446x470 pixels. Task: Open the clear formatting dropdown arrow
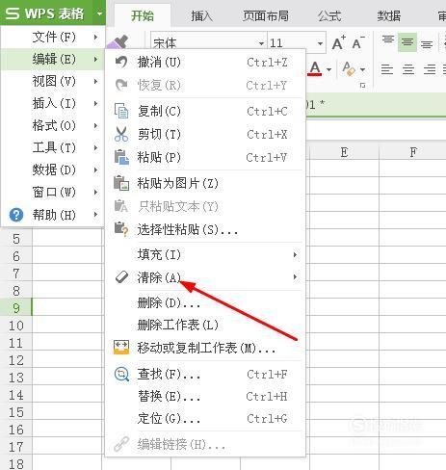pos(362,69)
